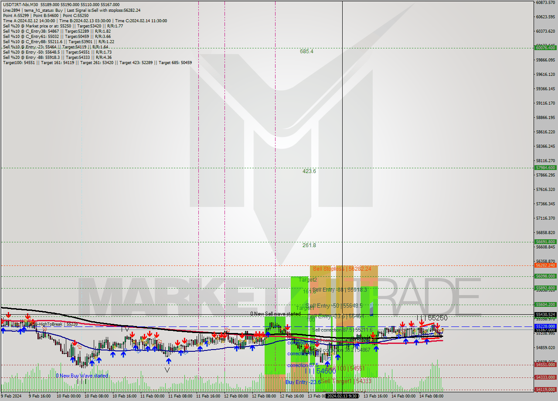Click the orange 56282.240 stoploss price tag
The width and height of the screenshot is (558, 401).
[545, 265]
